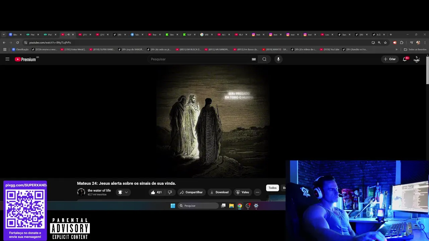
Task: Click the page vertical scrollbar
Action: (x=427, y=70)
